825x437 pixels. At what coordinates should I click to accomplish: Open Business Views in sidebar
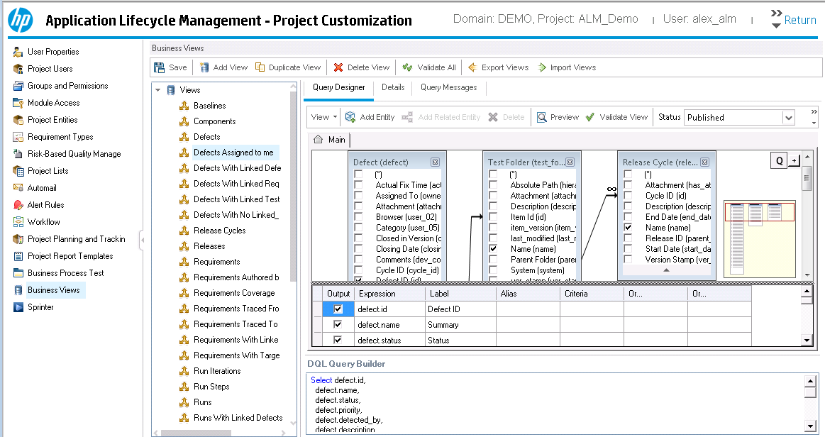54,290
